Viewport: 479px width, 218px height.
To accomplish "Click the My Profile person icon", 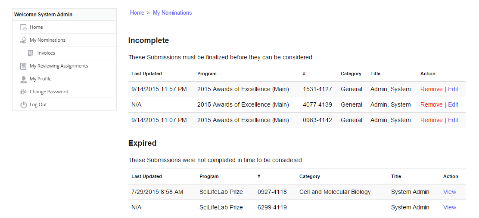I will coord(23,79).
